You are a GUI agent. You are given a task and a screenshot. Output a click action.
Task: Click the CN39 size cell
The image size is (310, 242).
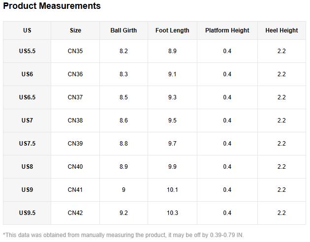point(75,144)
